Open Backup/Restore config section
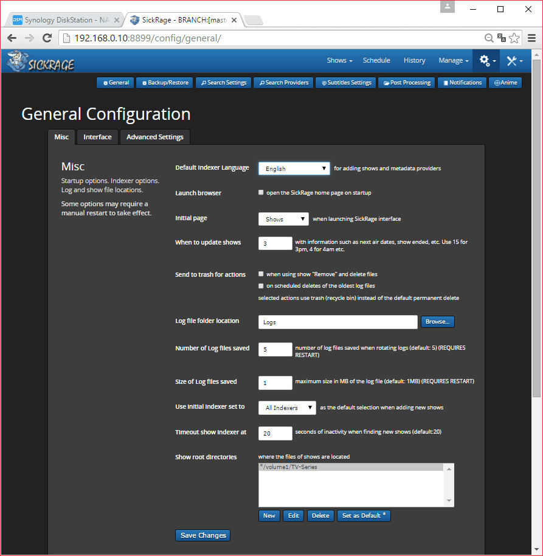This screenshot has height=556, width=543. pos(165,83)
